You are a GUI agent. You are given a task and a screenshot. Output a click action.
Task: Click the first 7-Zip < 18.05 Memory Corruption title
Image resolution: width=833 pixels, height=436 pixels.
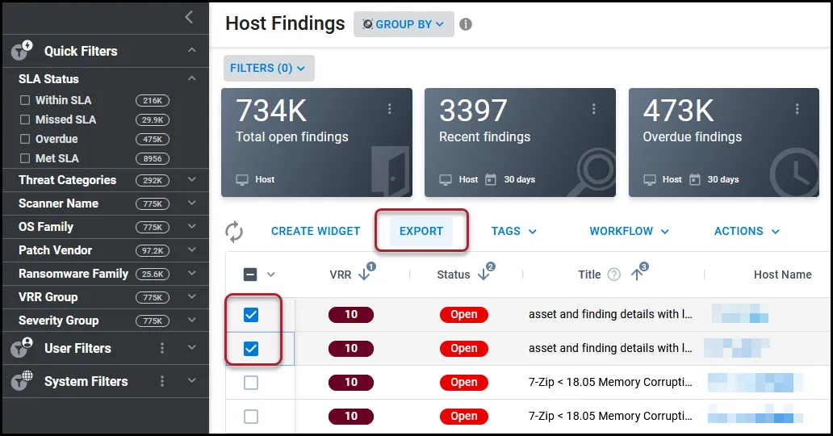(x=610, y=382)
